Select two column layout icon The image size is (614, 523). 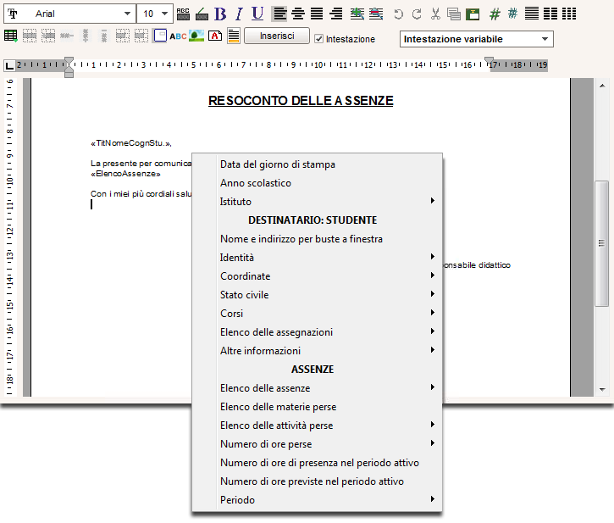(550, 14)
